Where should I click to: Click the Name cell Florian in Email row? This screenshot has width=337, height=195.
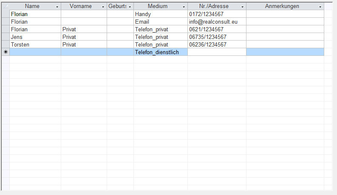pyautogui.click(x=35, y=22)
